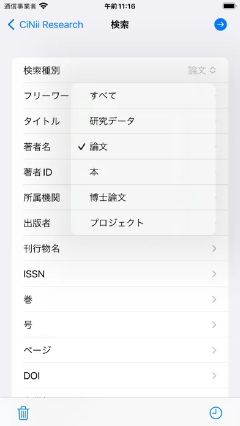Screen dimensions: 240x426
Task: Tap the chevron on 巻 row
Action: point(214,299)
